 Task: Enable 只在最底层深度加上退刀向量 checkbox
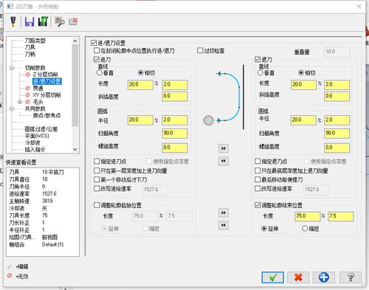click(258, 170)
